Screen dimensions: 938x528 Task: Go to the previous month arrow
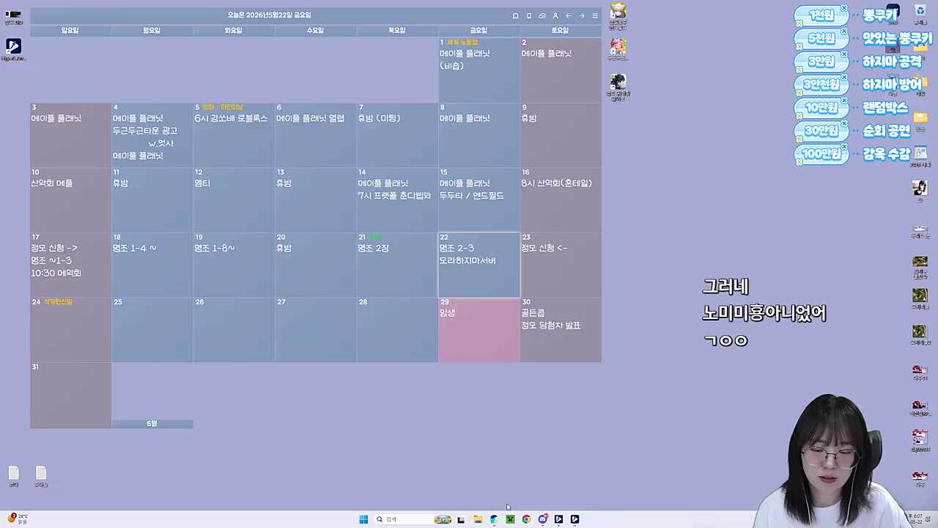[569, 15]
